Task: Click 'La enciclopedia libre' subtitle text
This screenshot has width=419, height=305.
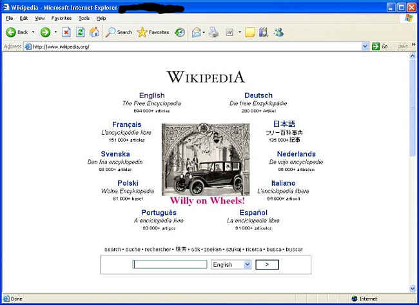Action: [253, 221]
